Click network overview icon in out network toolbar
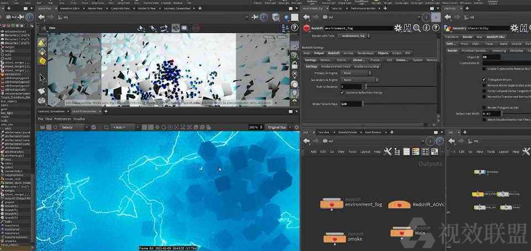531x251 pixels. tap(435, 151)
